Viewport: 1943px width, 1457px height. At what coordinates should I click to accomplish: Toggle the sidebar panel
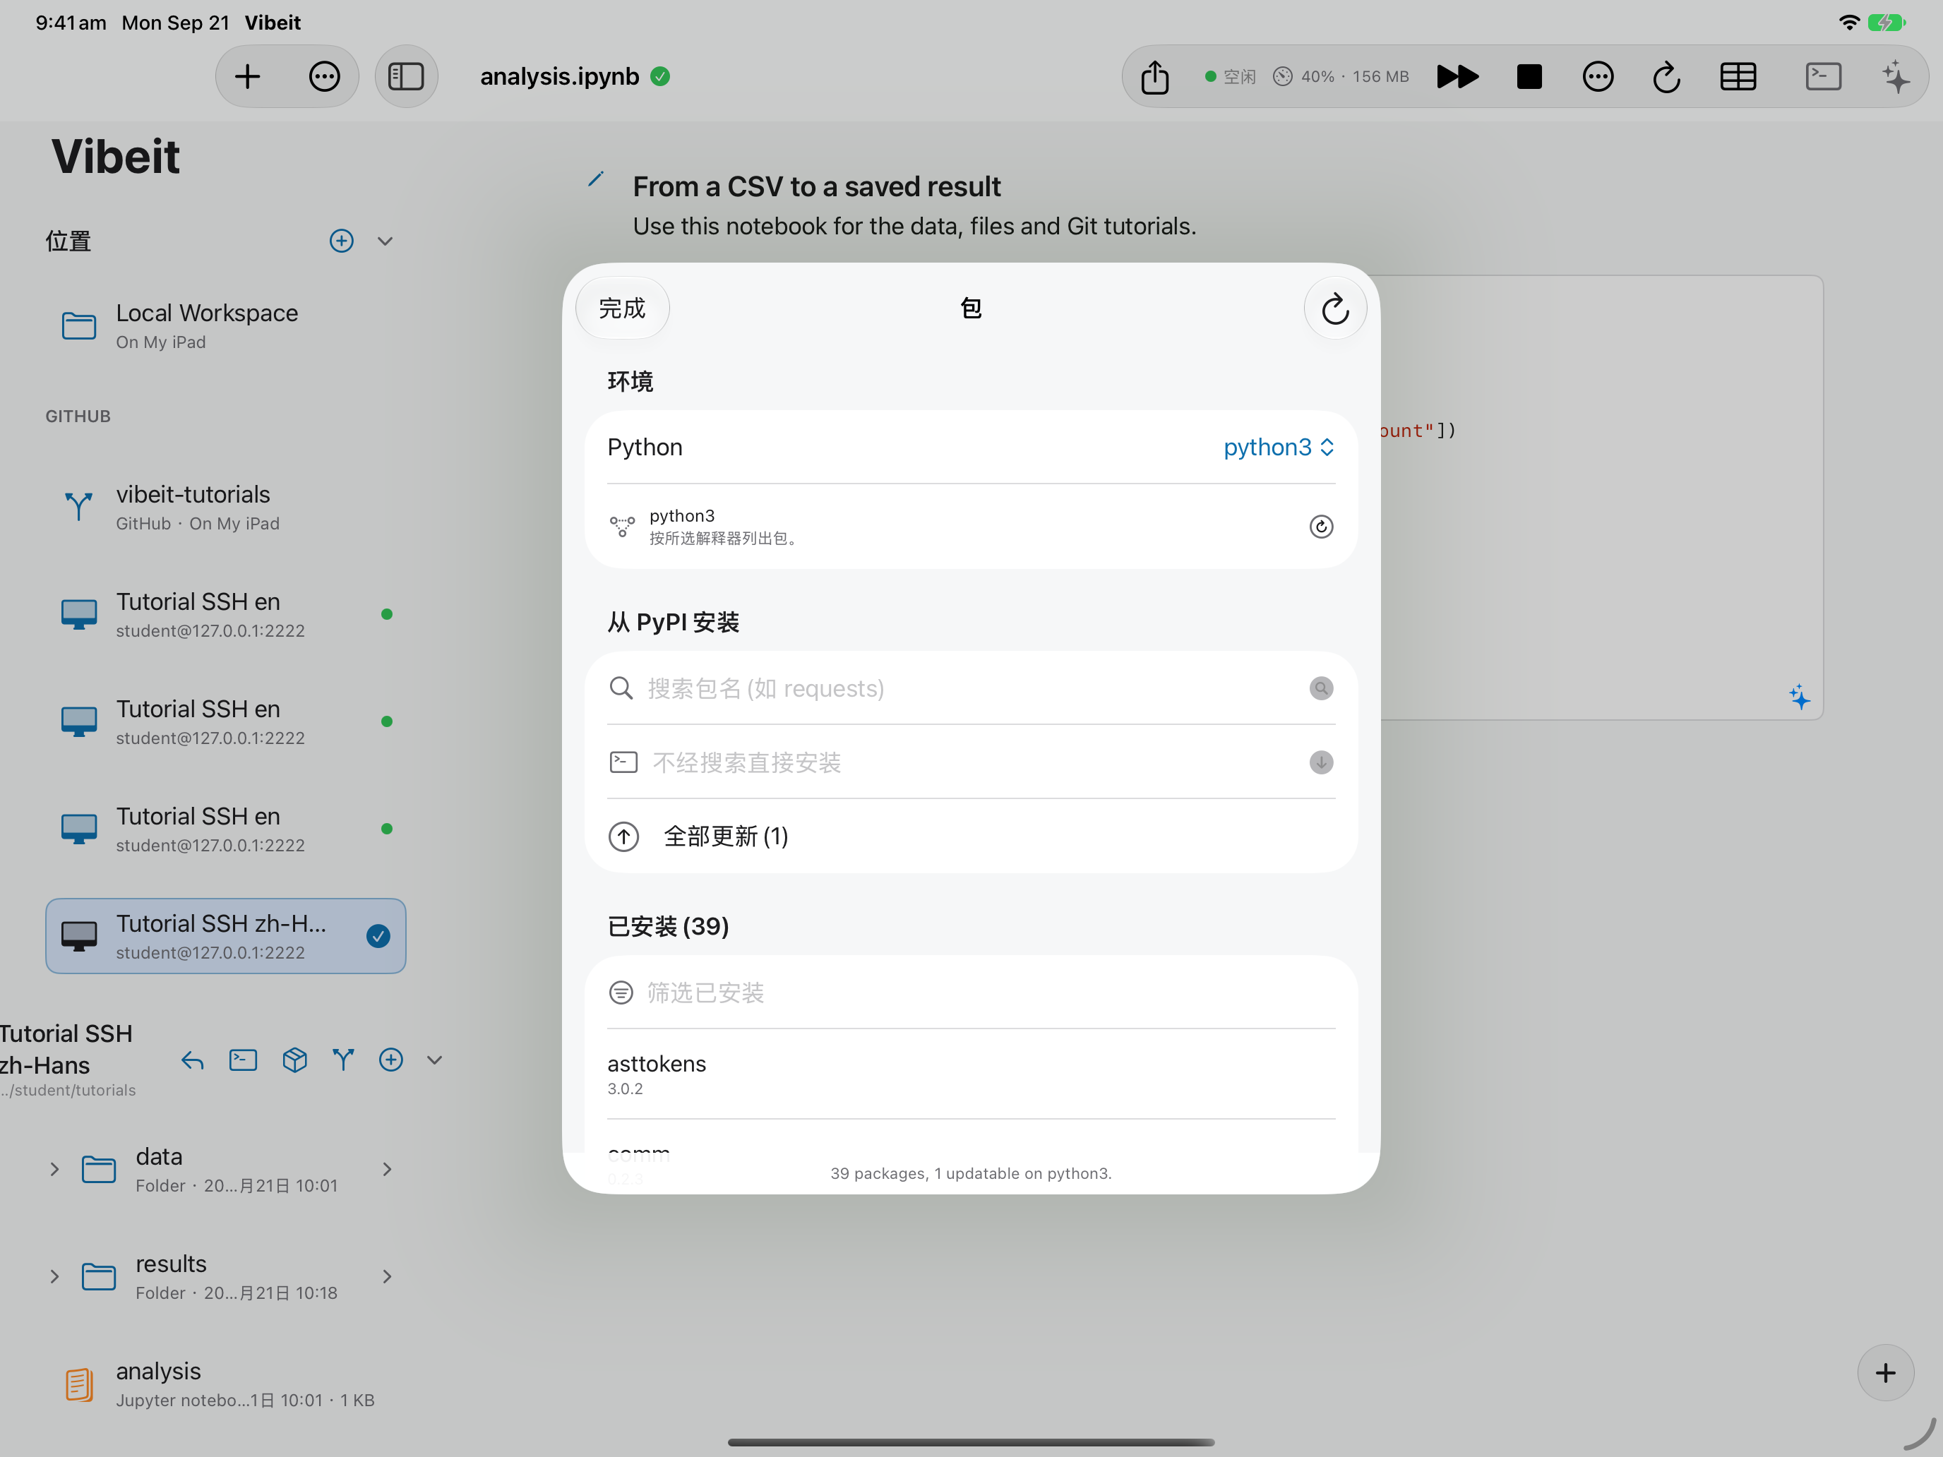(406, 76)
